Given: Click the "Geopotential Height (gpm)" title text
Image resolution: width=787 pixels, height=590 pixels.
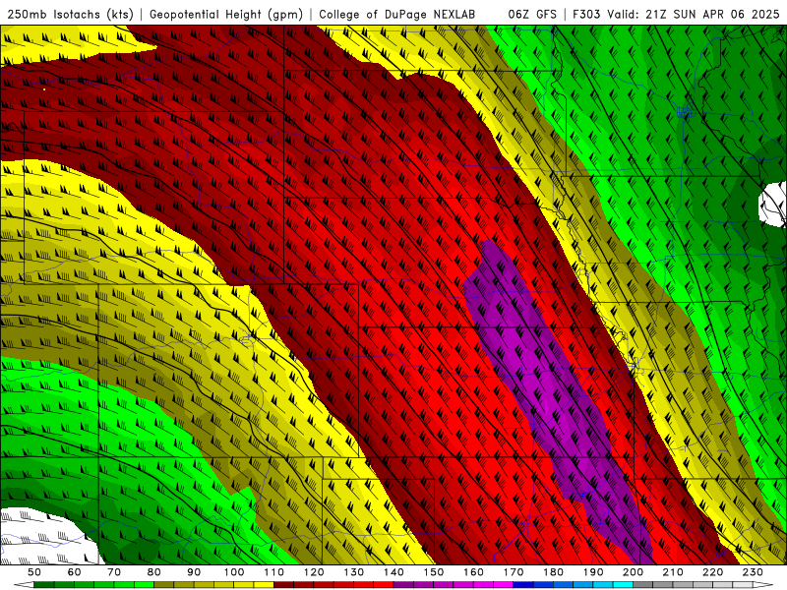Looking at the screenshot, I should pyautogui.click(x=226, y=15).
